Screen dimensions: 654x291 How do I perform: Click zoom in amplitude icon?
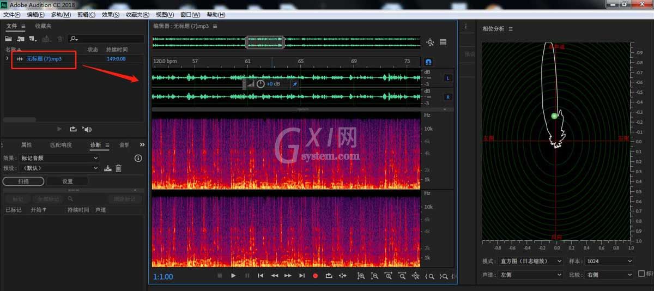pos(361,276)
